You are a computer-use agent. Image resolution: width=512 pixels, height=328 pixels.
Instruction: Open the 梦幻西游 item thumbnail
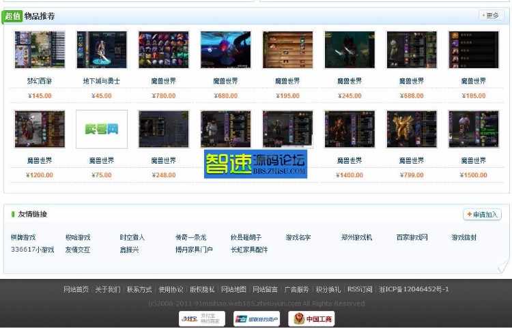[x=40, y=50]
